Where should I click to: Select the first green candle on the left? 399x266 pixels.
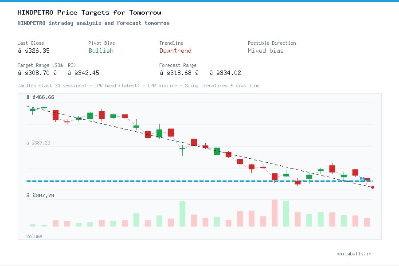coord(32,110)
